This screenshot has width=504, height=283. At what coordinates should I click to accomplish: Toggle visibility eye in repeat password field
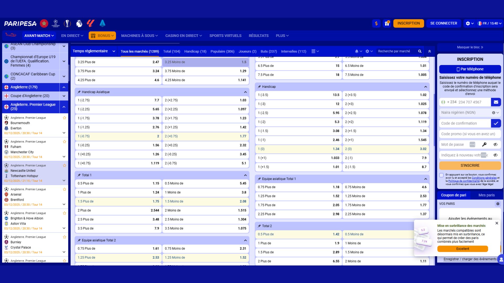[495, 155]
